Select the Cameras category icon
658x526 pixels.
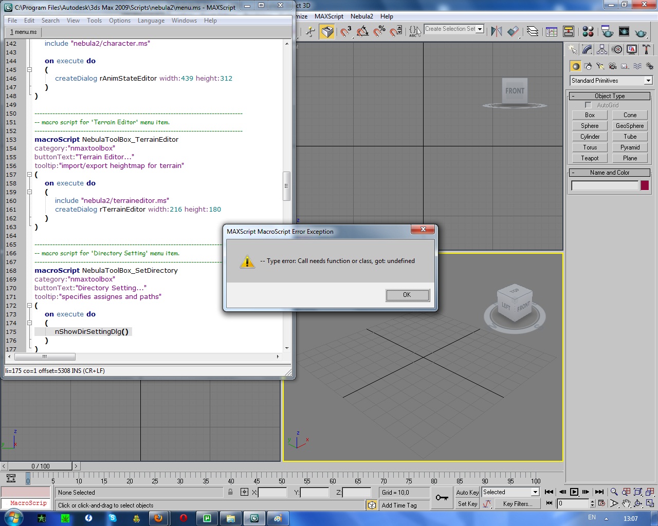pyautogui.click(x=613, y=66)
